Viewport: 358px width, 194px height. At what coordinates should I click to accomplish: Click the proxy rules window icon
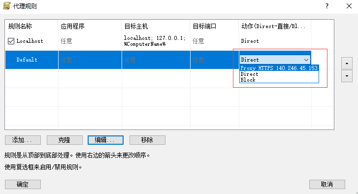coord(6,6)
